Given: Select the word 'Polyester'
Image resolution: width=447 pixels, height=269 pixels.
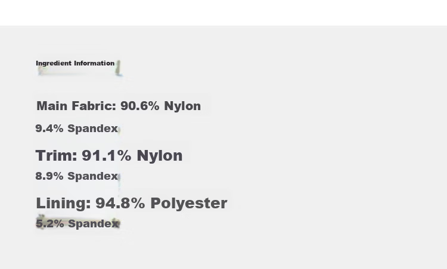Looking at the screenshot, I should (189, 204).
